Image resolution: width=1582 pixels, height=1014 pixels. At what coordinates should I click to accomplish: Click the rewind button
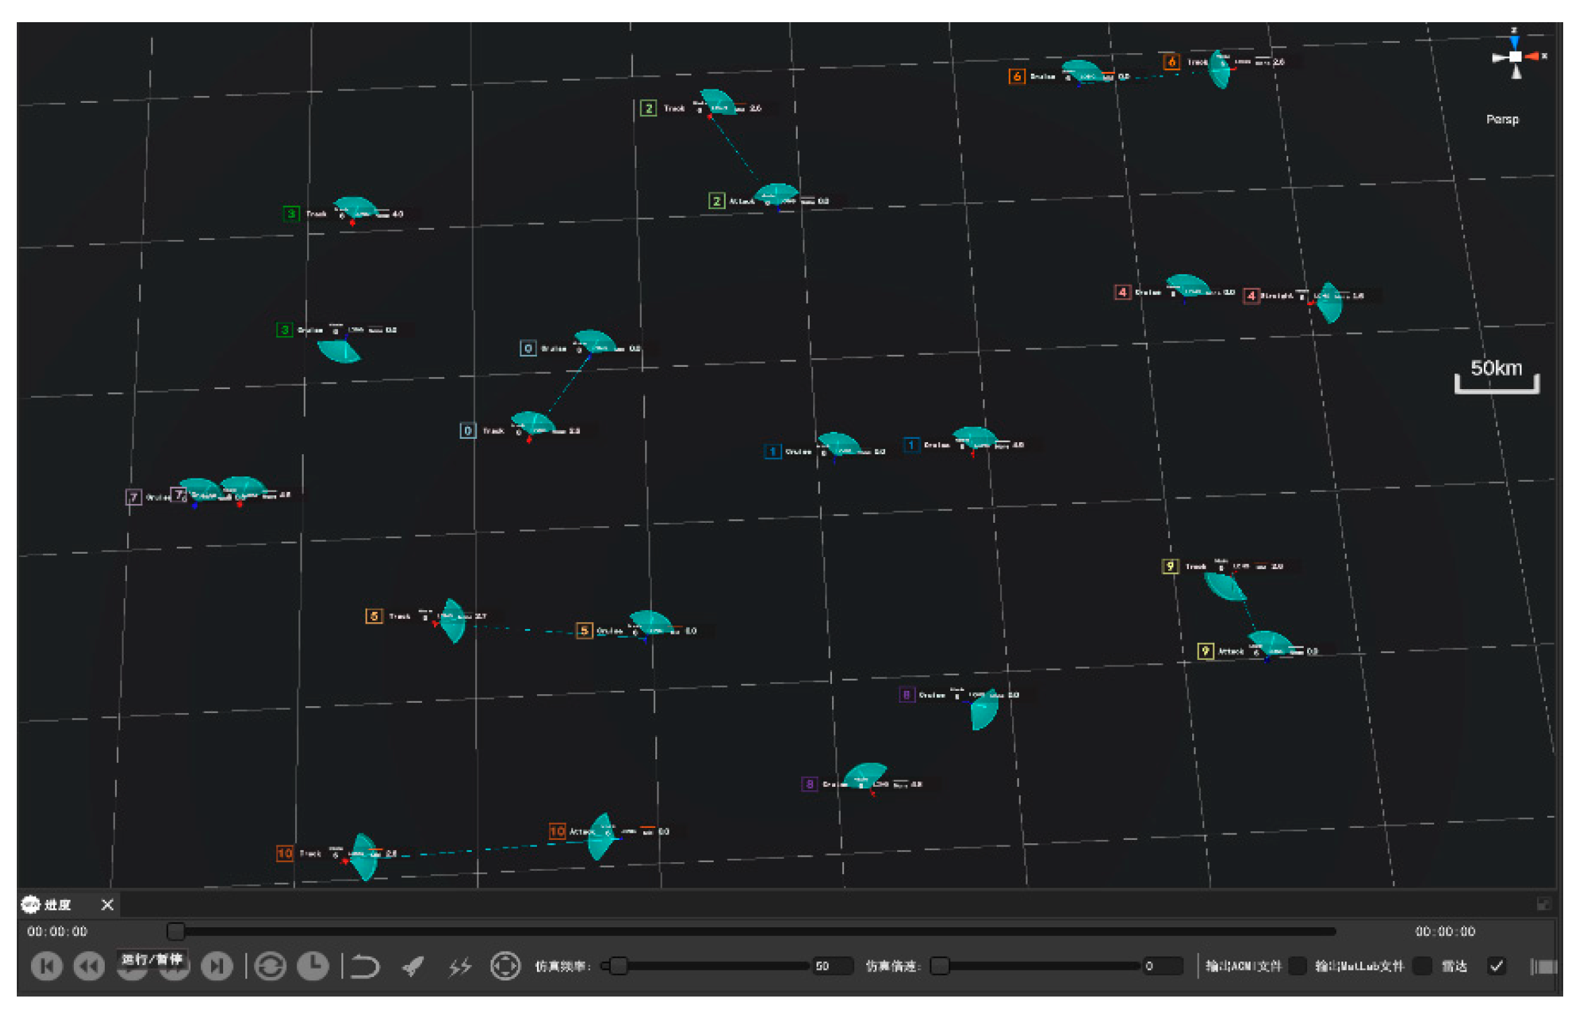point(89,967)
